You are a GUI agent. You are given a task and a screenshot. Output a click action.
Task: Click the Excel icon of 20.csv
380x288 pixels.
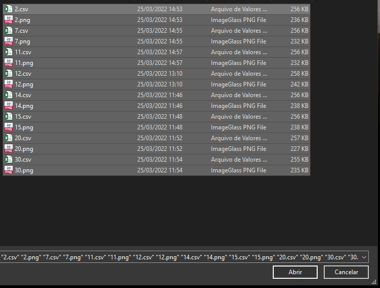9,138
